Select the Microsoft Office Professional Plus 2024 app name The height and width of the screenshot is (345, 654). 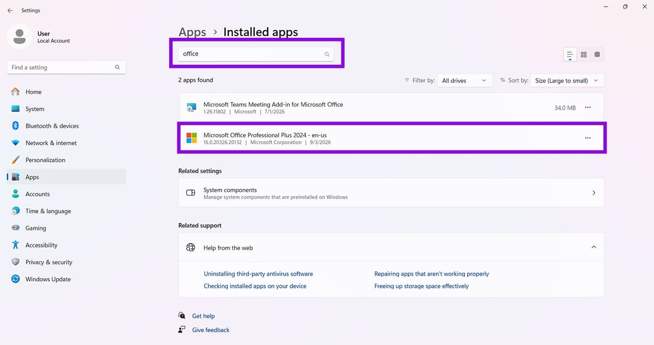[265, 135]
